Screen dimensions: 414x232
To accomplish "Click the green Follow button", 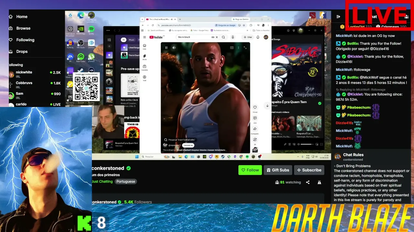I will click(250, 170).
